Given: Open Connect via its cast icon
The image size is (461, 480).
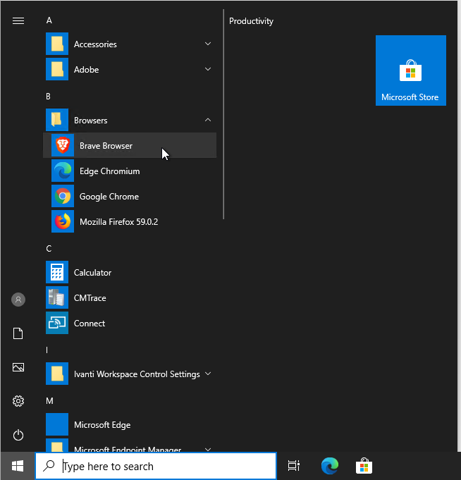Looking at the screenshot, I should point(57,323).
